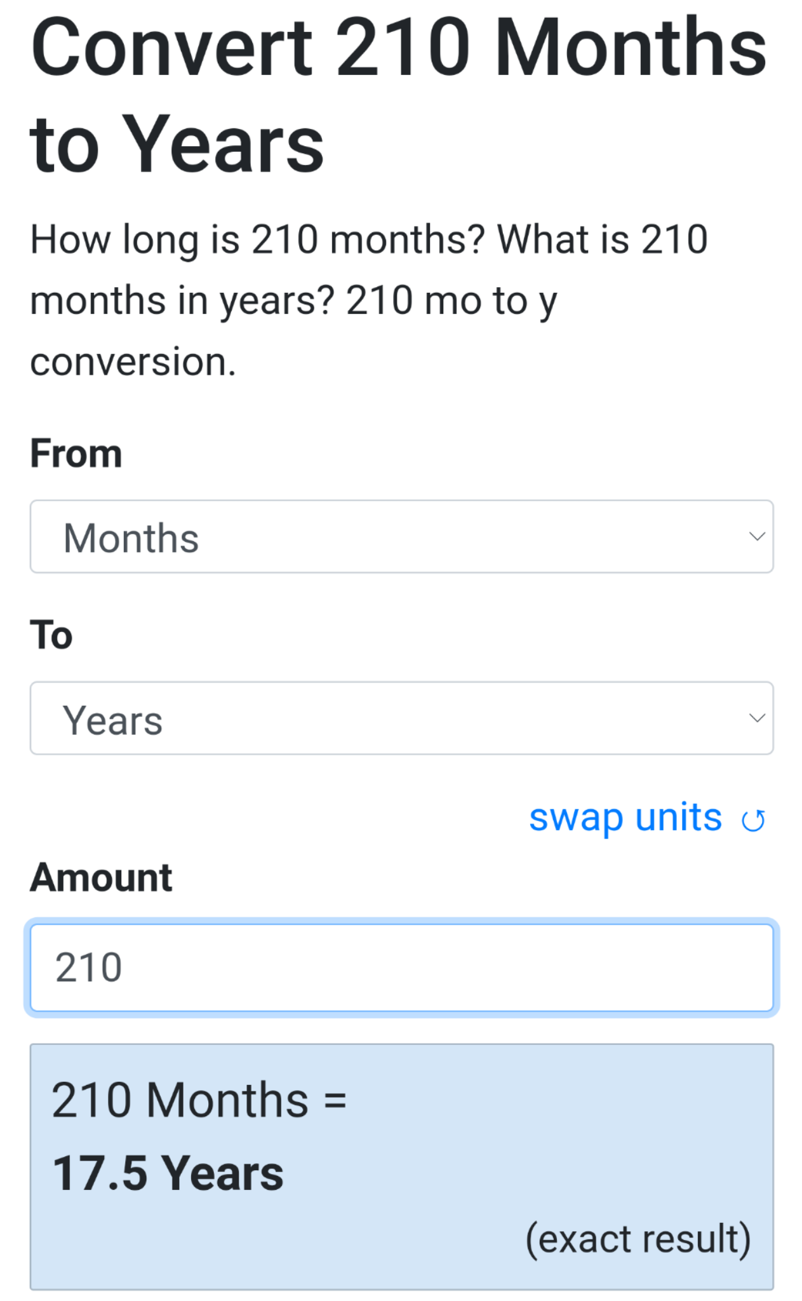Click the chevron arrow in Months selector
This screenshot has width=802, height=1301.
[x=756, y=536]
